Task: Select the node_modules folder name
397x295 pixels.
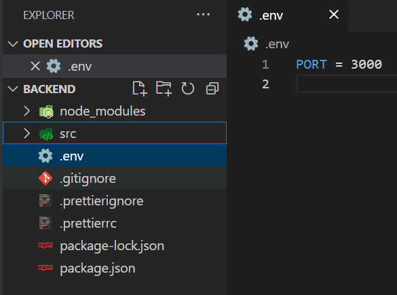Action: click(x=102, y=111)
